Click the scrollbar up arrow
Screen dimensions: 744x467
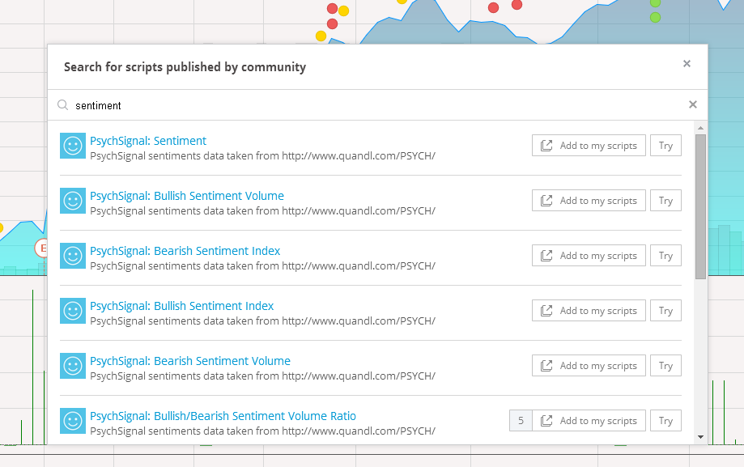point(700,128)
